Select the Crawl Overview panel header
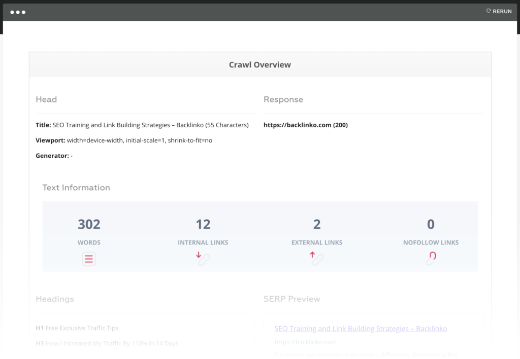 coord(259,65)
